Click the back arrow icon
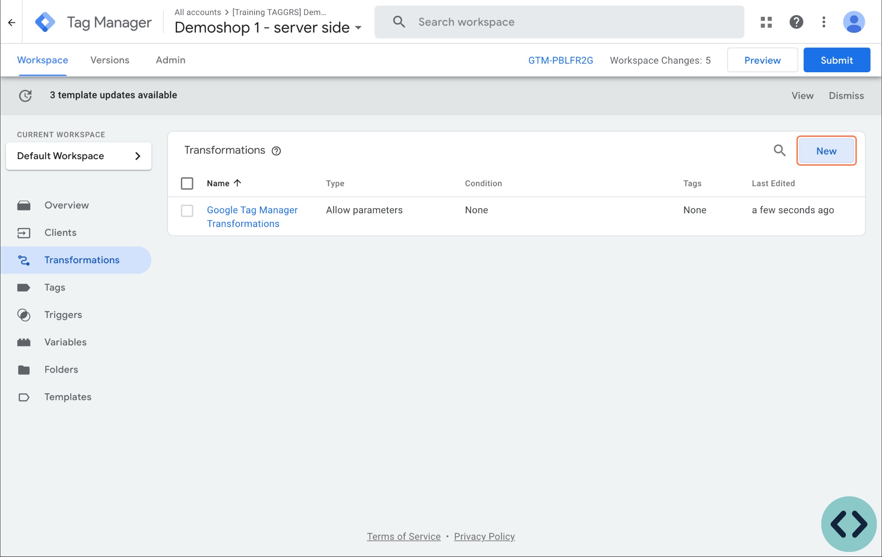 coord(12,22)
